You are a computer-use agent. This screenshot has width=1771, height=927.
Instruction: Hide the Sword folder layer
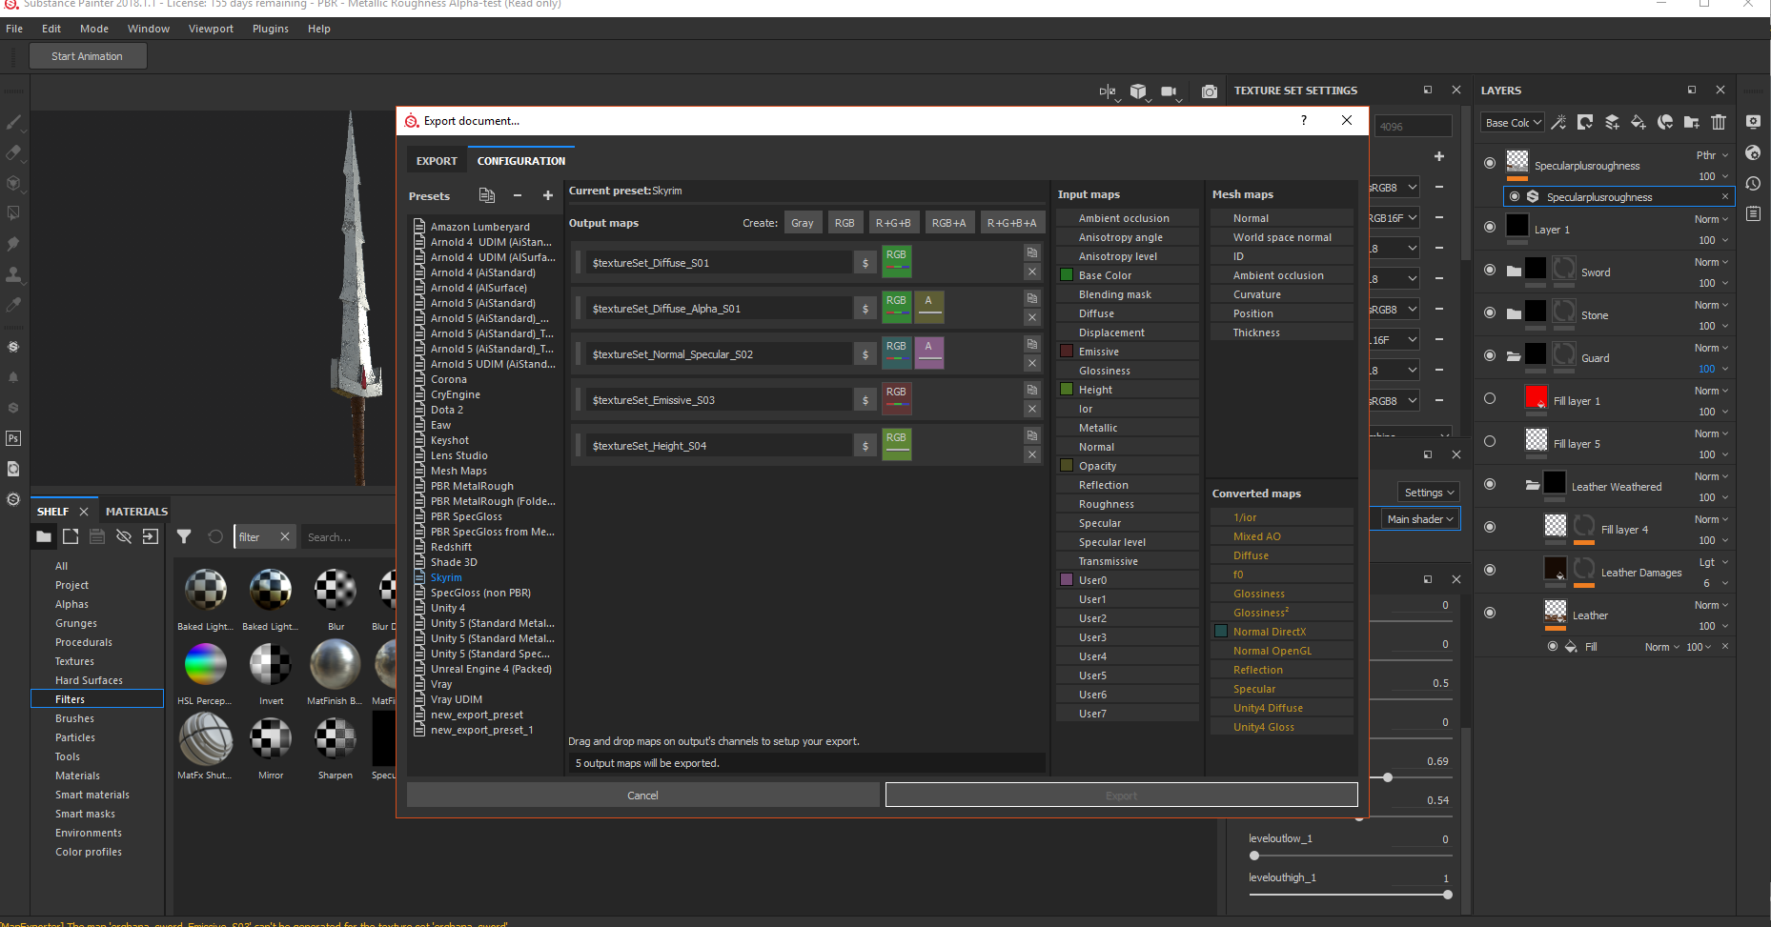coord(1490,271)
